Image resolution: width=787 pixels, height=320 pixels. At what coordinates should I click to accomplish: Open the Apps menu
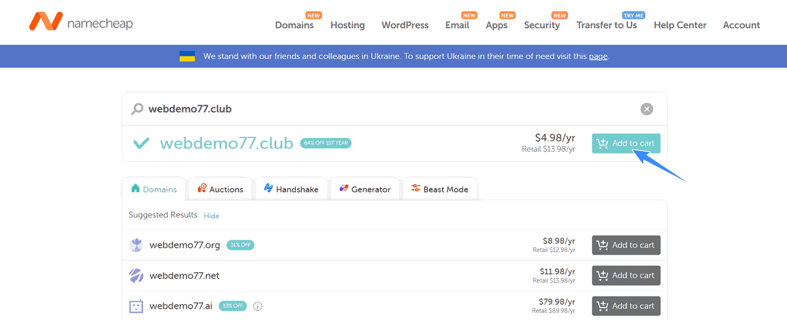pyautogui.click(x=496, y=25)
